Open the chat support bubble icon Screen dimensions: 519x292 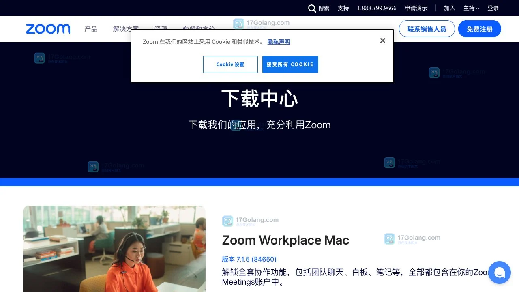pyautogui.click(x=500, y=273)
